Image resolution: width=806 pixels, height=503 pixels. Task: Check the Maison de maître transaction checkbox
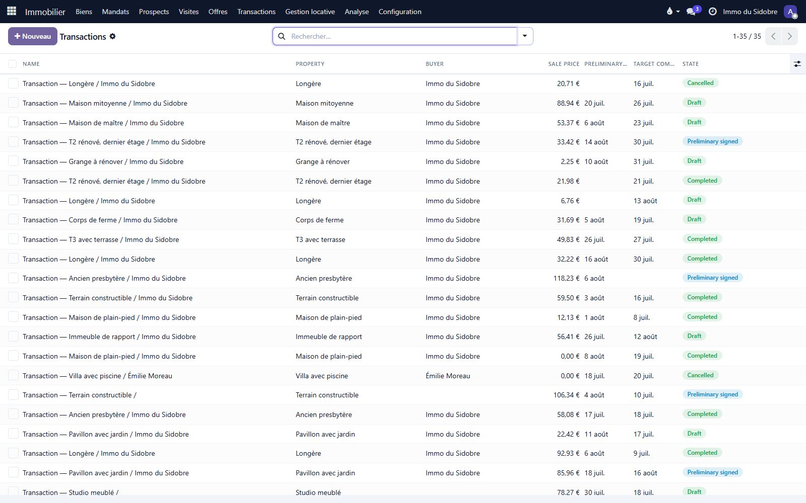click(14, 122)
